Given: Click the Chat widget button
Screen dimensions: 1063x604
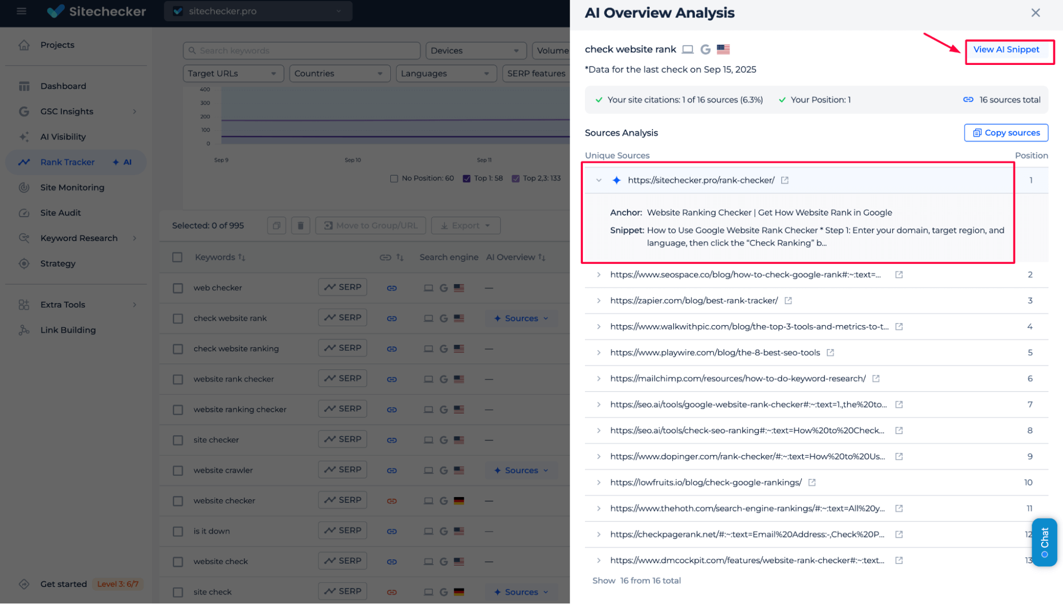Looking at the screenshot, I should click(1044, 542).
